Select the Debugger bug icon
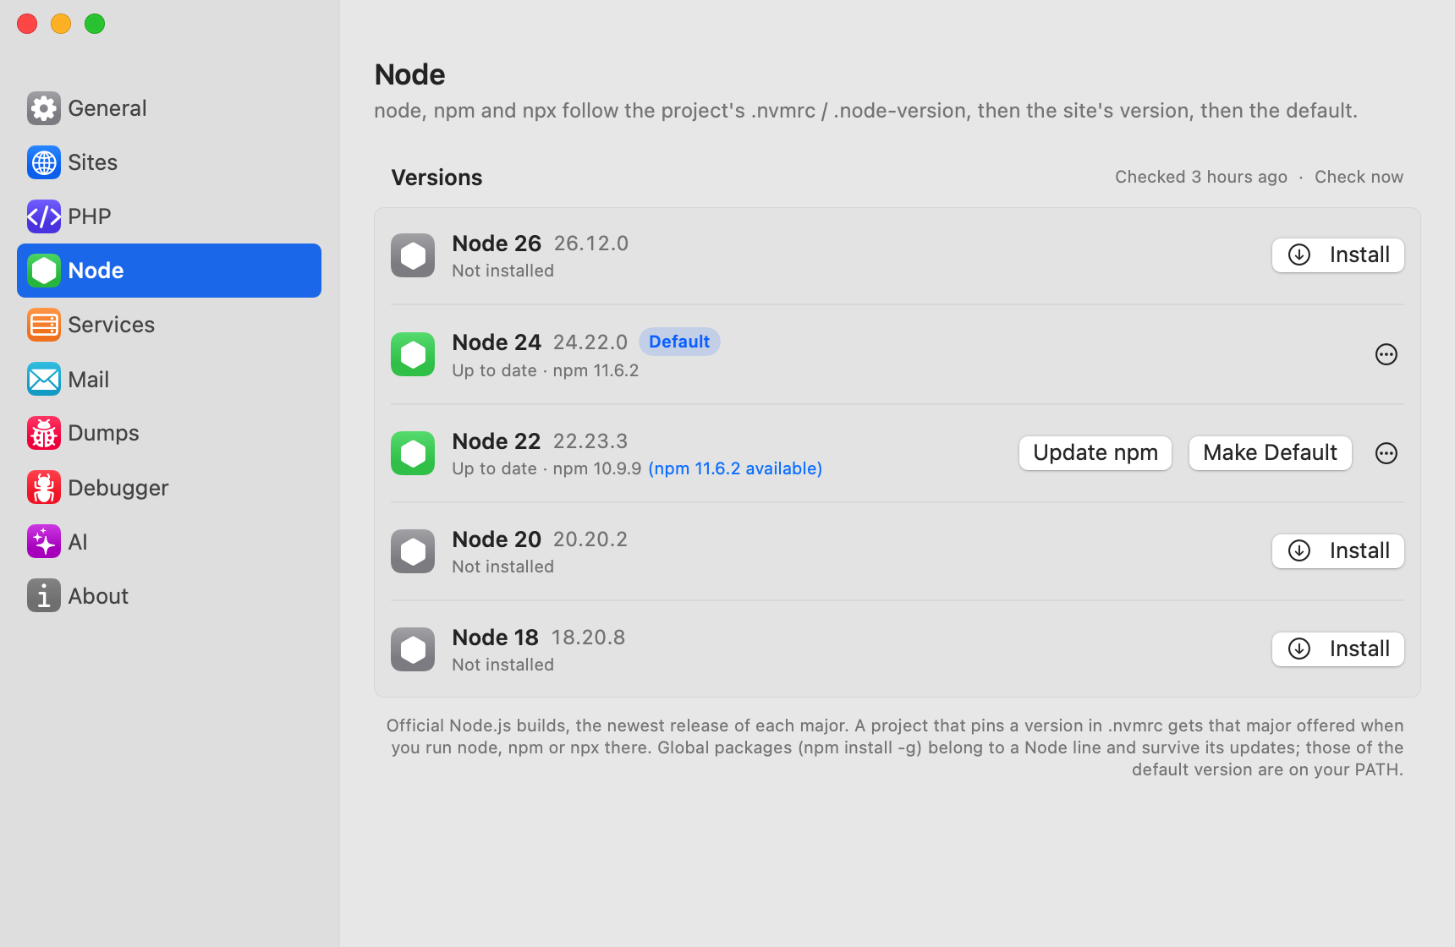This screenshot has width=1455, height=947. 43,487
